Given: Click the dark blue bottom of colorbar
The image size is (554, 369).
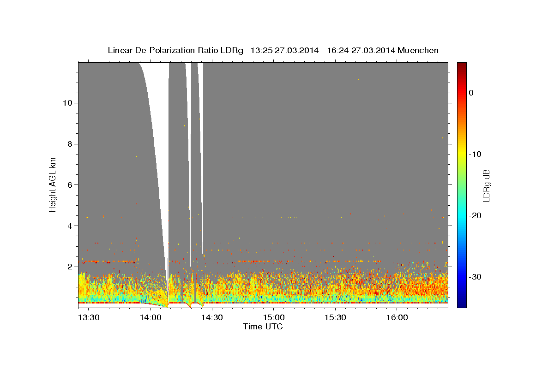Looking at the screenshot, I should (x=462, y=304).
